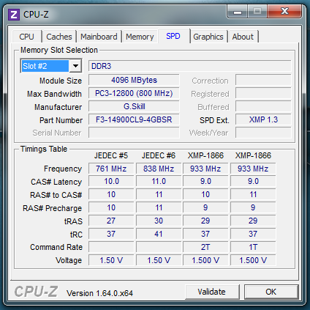Close the CPU-Z window
Image resolution: width=310 pixels, height=310 pixels.
pos(284,12)
